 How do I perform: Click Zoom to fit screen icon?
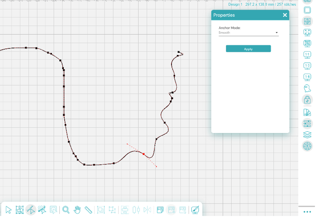[307, 32]
